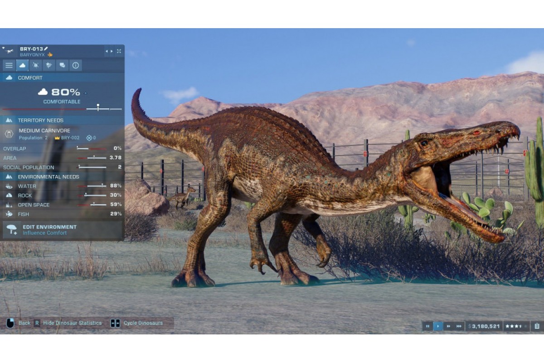Click the Back mouse prompt

coord(18,323)
